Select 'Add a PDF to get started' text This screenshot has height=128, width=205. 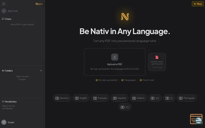(22, 25)
